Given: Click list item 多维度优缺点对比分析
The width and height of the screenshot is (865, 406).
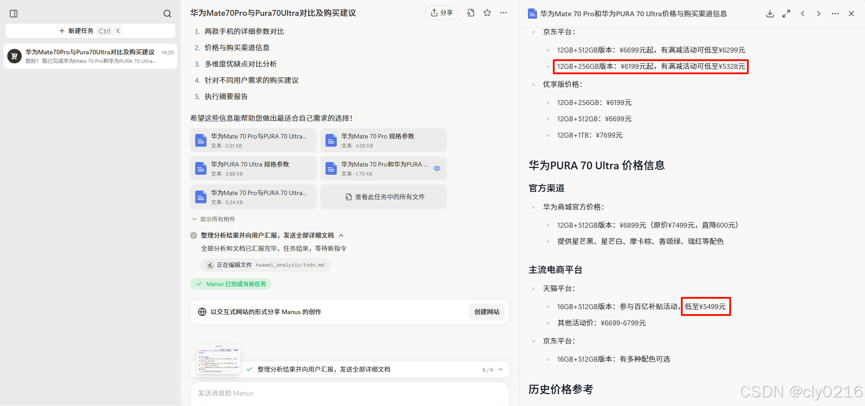Looking at the screenshot, I should pos(241,64).
